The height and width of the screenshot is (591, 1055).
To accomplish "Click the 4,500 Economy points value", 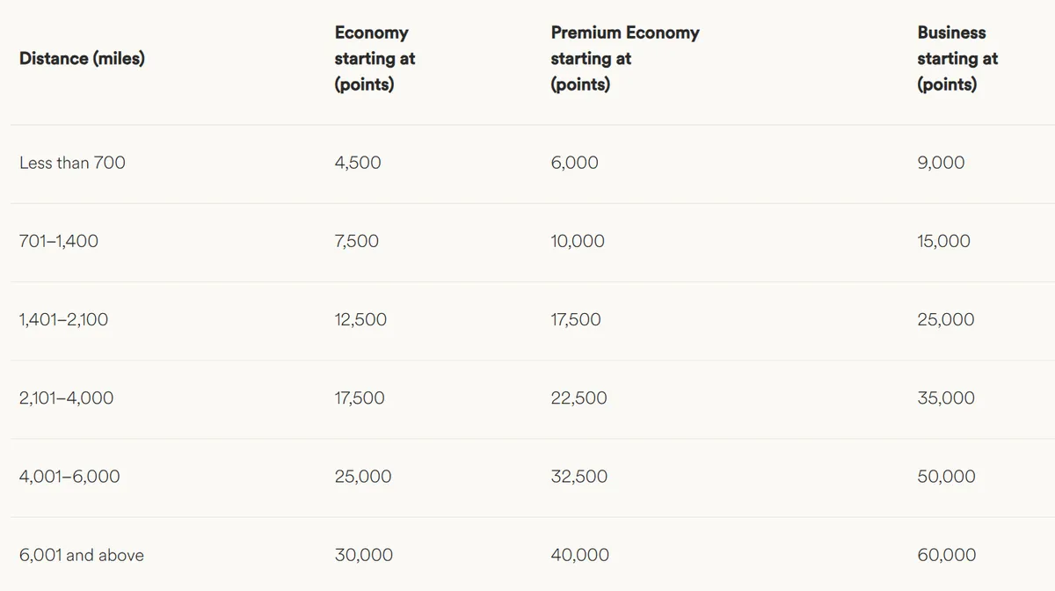I will pyautogui.click(x=358, y=163).
